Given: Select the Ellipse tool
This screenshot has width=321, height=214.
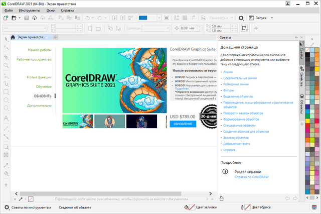Looking at the screenshot, I should click(x=6, y=100).
